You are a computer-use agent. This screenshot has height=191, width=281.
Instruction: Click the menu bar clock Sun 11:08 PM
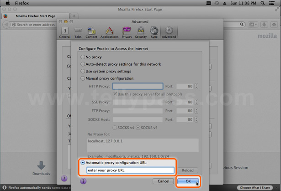tap(243, 3)
